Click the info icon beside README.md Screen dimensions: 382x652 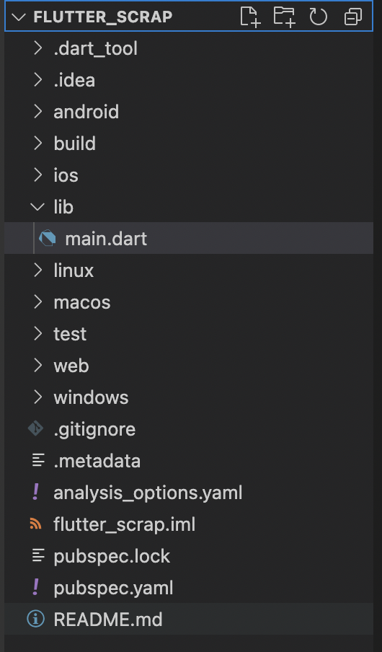[36, 619]
